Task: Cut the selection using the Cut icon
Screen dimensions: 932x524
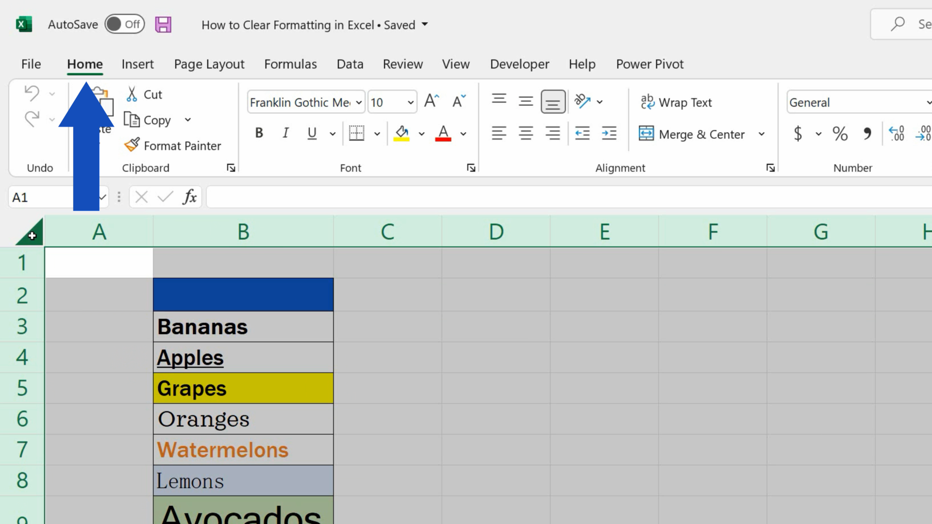Action: tap(131, 94)
